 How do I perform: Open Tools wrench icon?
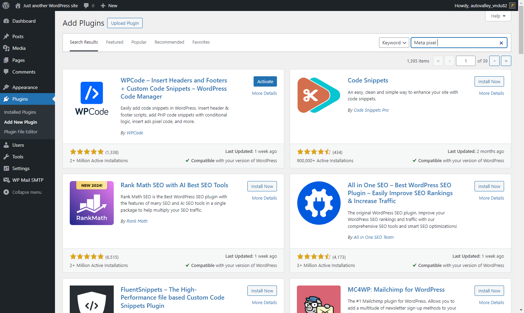point(6,157)
